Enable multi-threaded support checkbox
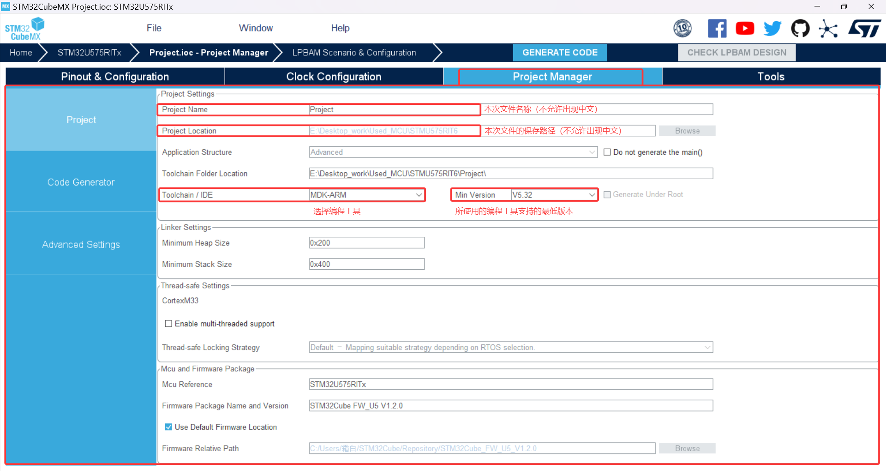 point(169,324)
